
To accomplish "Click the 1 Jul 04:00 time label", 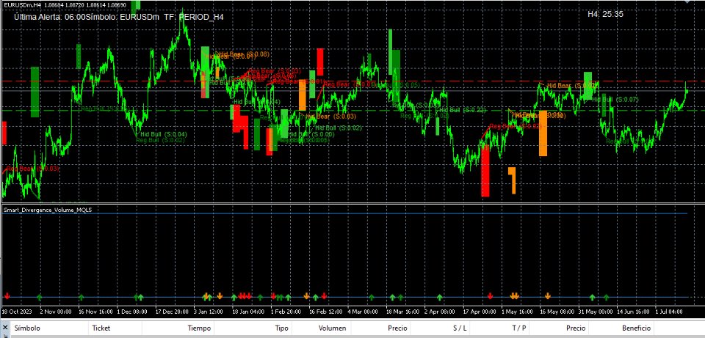I will tap(669, 311).
